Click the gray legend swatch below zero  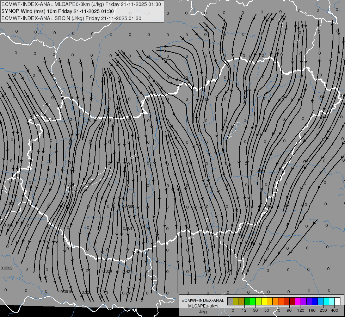[230, 301]
